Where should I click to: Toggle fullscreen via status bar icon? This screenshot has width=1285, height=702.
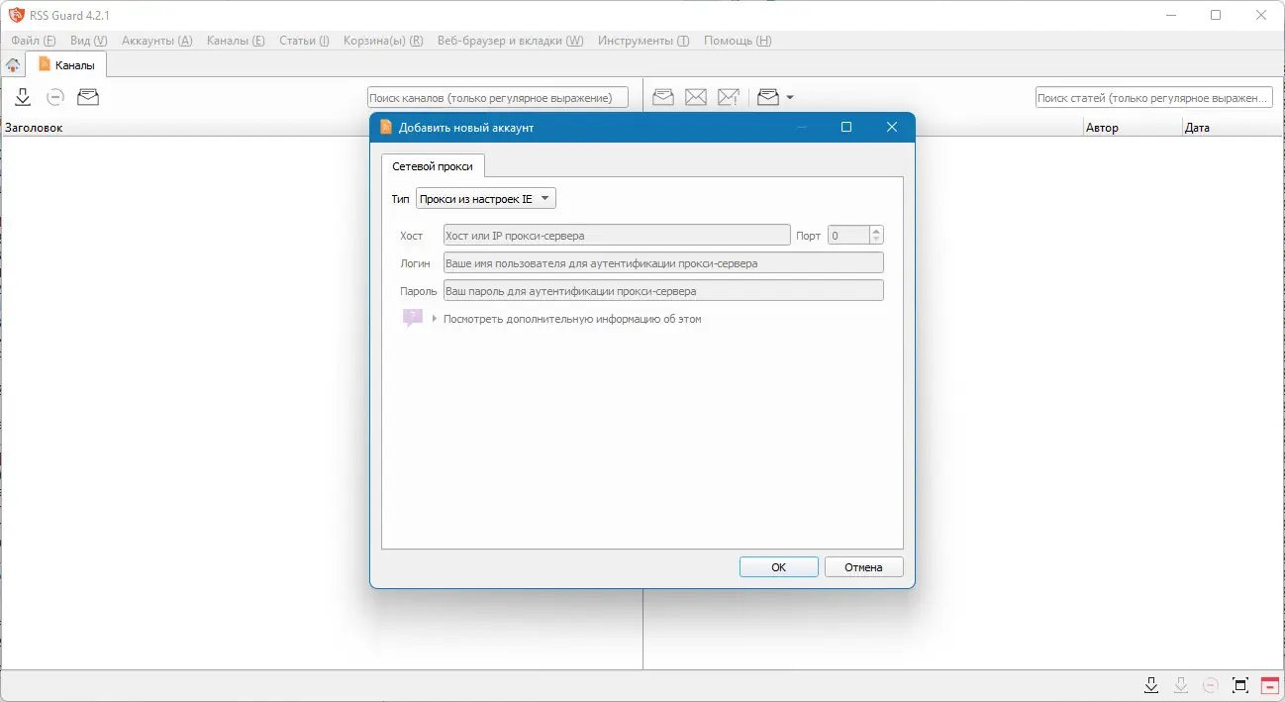1240,685
